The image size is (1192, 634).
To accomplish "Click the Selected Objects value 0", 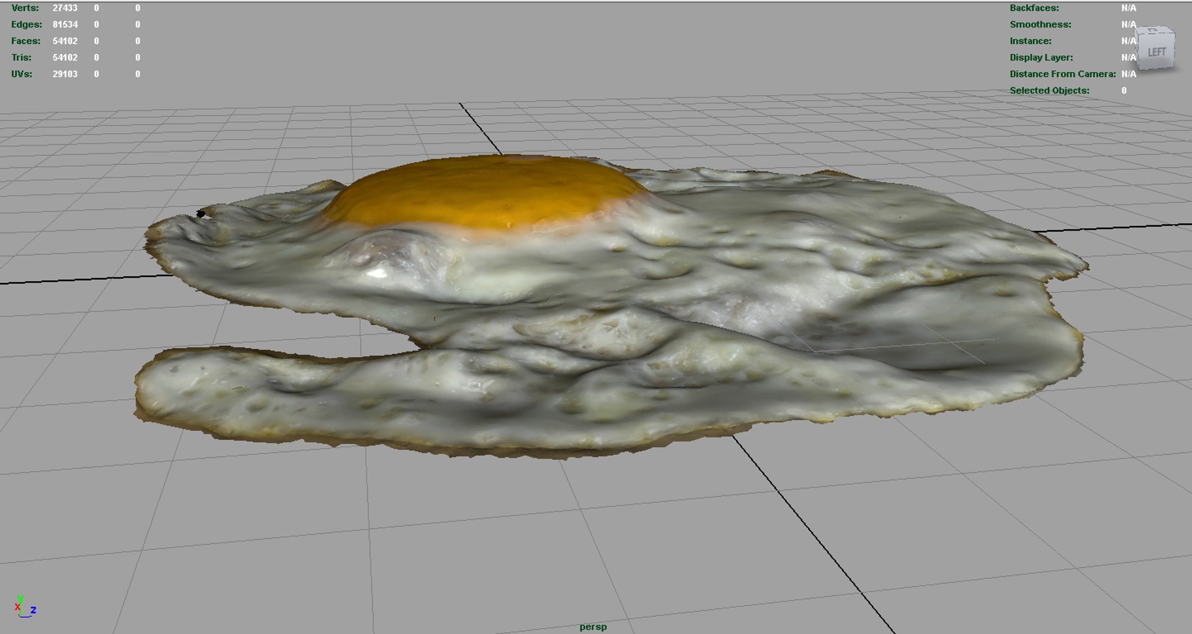I will (1124, 90).
